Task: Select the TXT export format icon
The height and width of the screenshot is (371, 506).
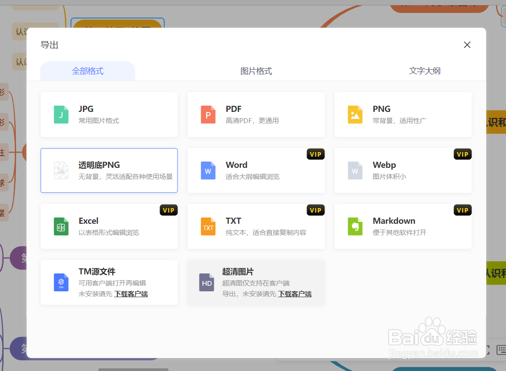Action: click(208, 226)
